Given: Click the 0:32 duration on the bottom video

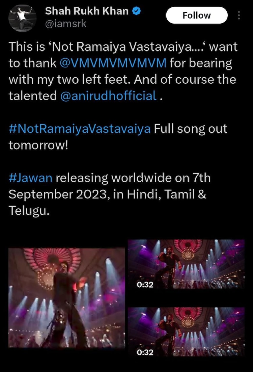Looking at the screenshot, I should (x=145, y=352).
